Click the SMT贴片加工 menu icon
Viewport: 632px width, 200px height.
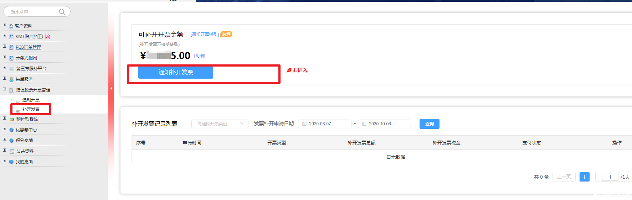[x=11, y=37]
